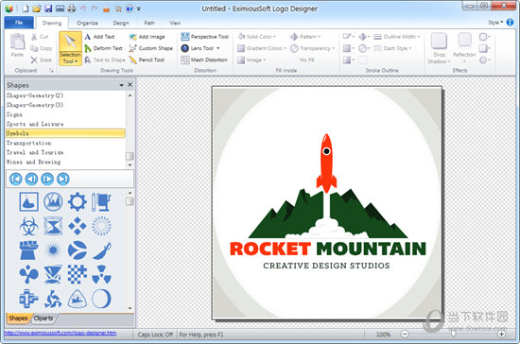Viewport: 520px width, 344px height.
Task: Select Sports and Leisure category
Action: pyautogui.click(x=65, y=124)
